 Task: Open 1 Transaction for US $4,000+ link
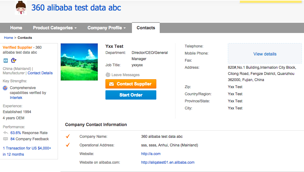(27, 151)
